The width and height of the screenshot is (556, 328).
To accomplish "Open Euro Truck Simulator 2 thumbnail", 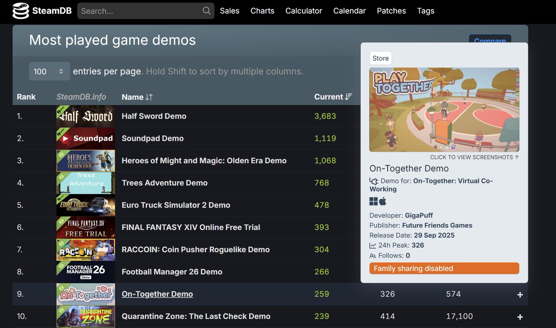I will coord(85,205).
